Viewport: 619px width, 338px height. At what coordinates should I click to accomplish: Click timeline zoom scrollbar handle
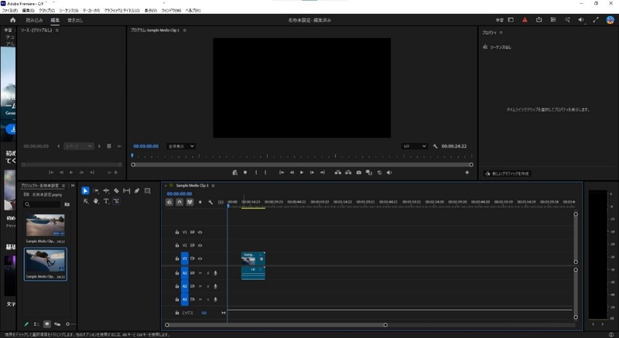385,325
